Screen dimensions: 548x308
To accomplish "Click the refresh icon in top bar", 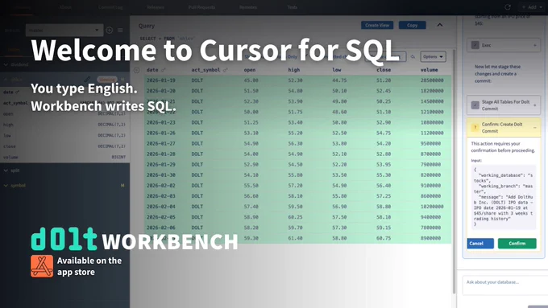I will tap(508, 7).
